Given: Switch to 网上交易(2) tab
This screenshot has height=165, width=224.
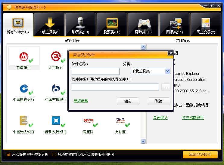Looking at the screenshot, I should tap(206, 25).
